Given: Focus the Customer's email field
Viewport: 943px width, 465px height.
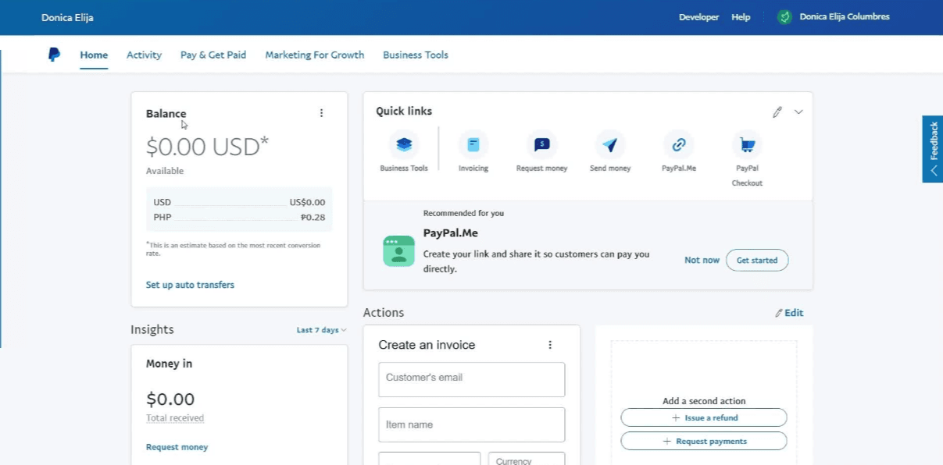Looking at the screenshot, I should (x=472, y=379).
